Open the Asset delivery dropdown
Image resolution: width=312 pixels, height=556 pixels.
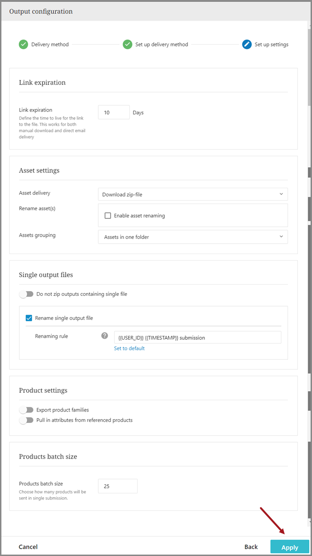(x=193, y=194)
